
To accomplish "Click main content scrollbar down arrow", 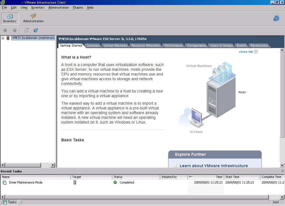I will (282, 165).
